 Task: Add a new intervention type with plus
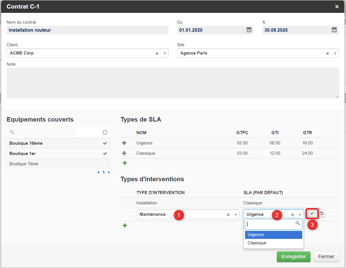click(x=125, y=226)
